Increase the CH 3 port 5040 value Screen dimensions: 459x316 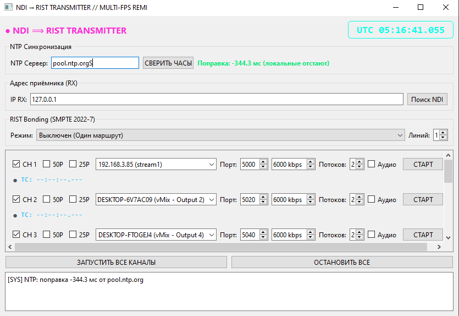pyautogui.click(x=263, y=232)
